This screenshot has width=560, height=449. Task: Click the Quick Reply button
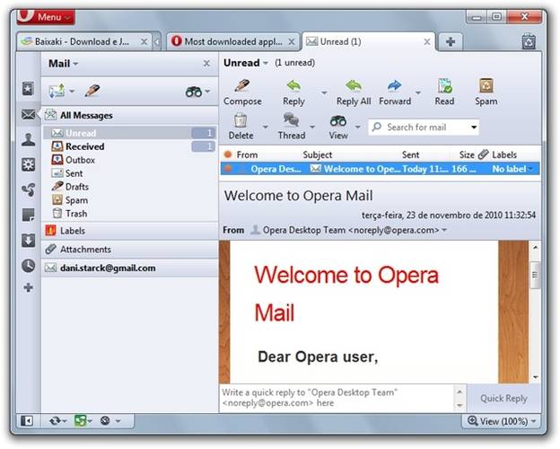tap(503, 398)
